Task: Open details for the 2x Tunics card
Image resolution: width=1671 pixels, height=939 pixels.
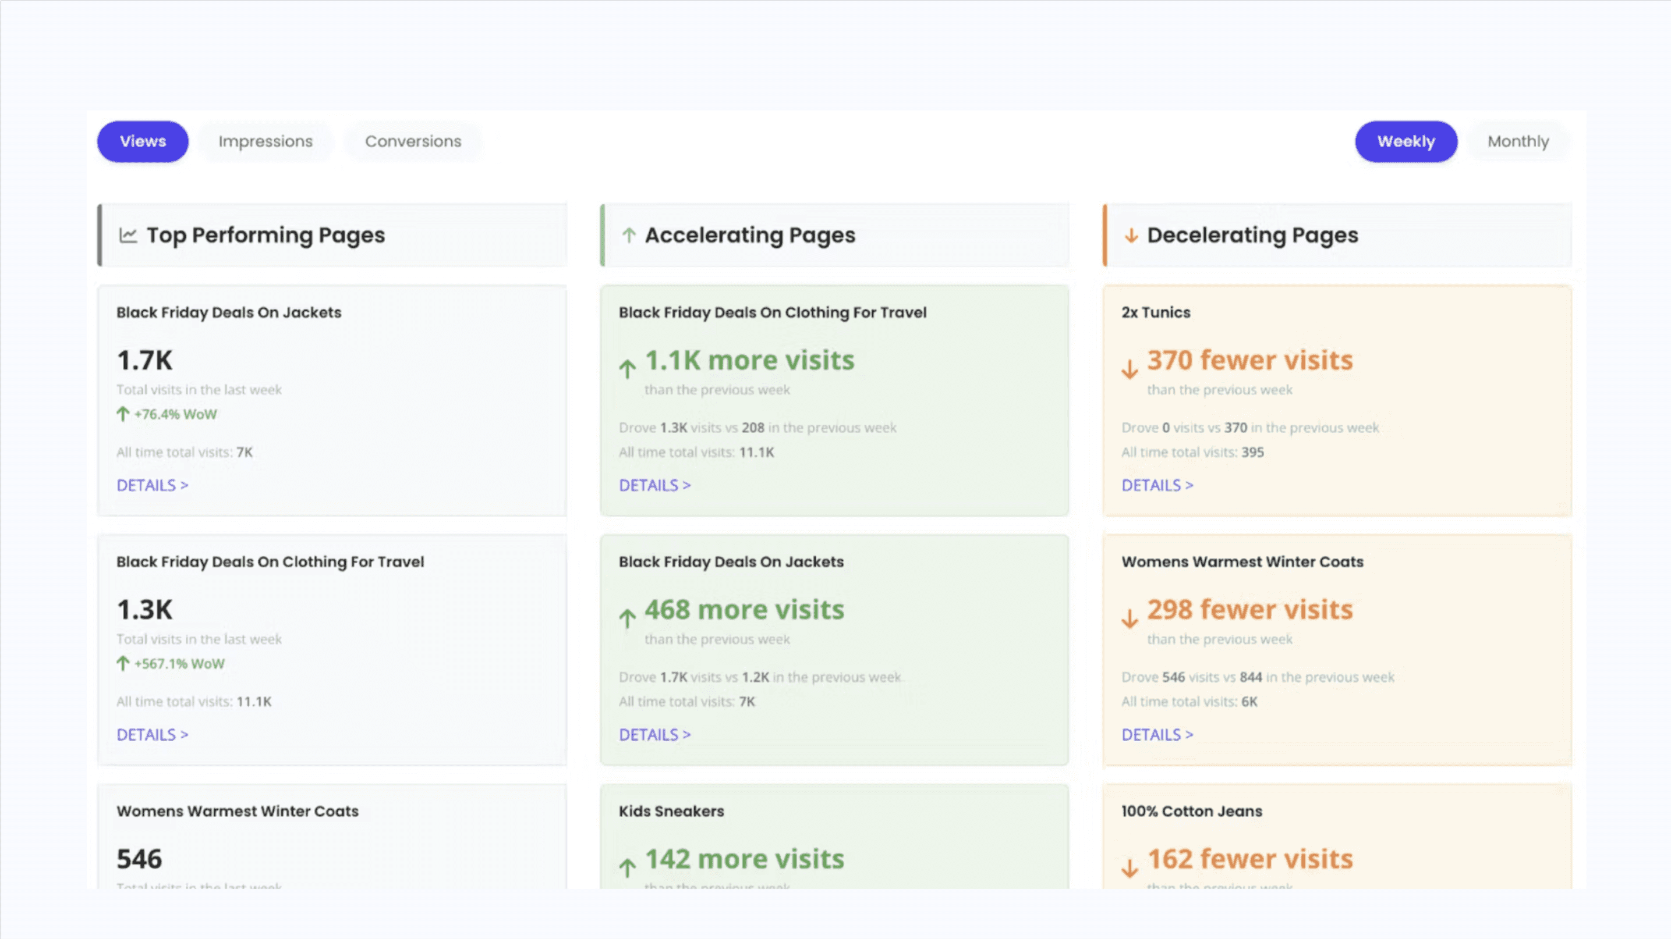Action: 1156,485
